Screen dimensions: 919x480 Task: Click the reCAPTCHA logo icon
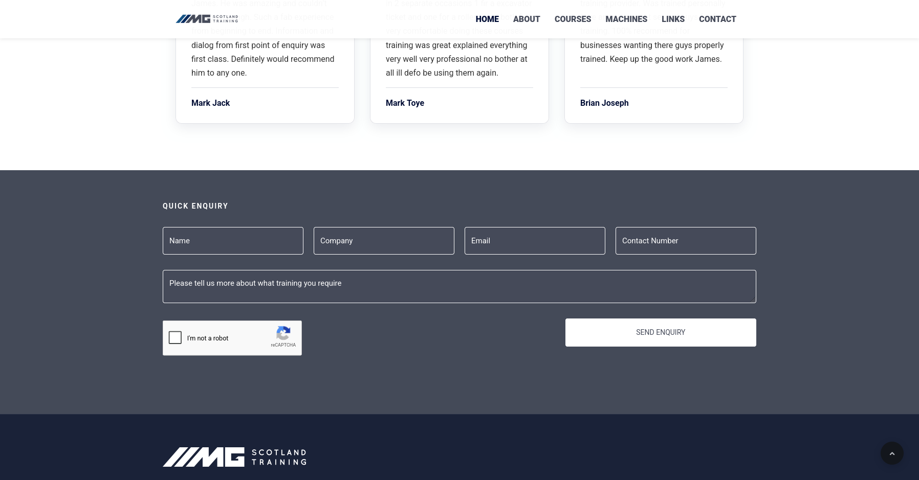tap(283, 333)
